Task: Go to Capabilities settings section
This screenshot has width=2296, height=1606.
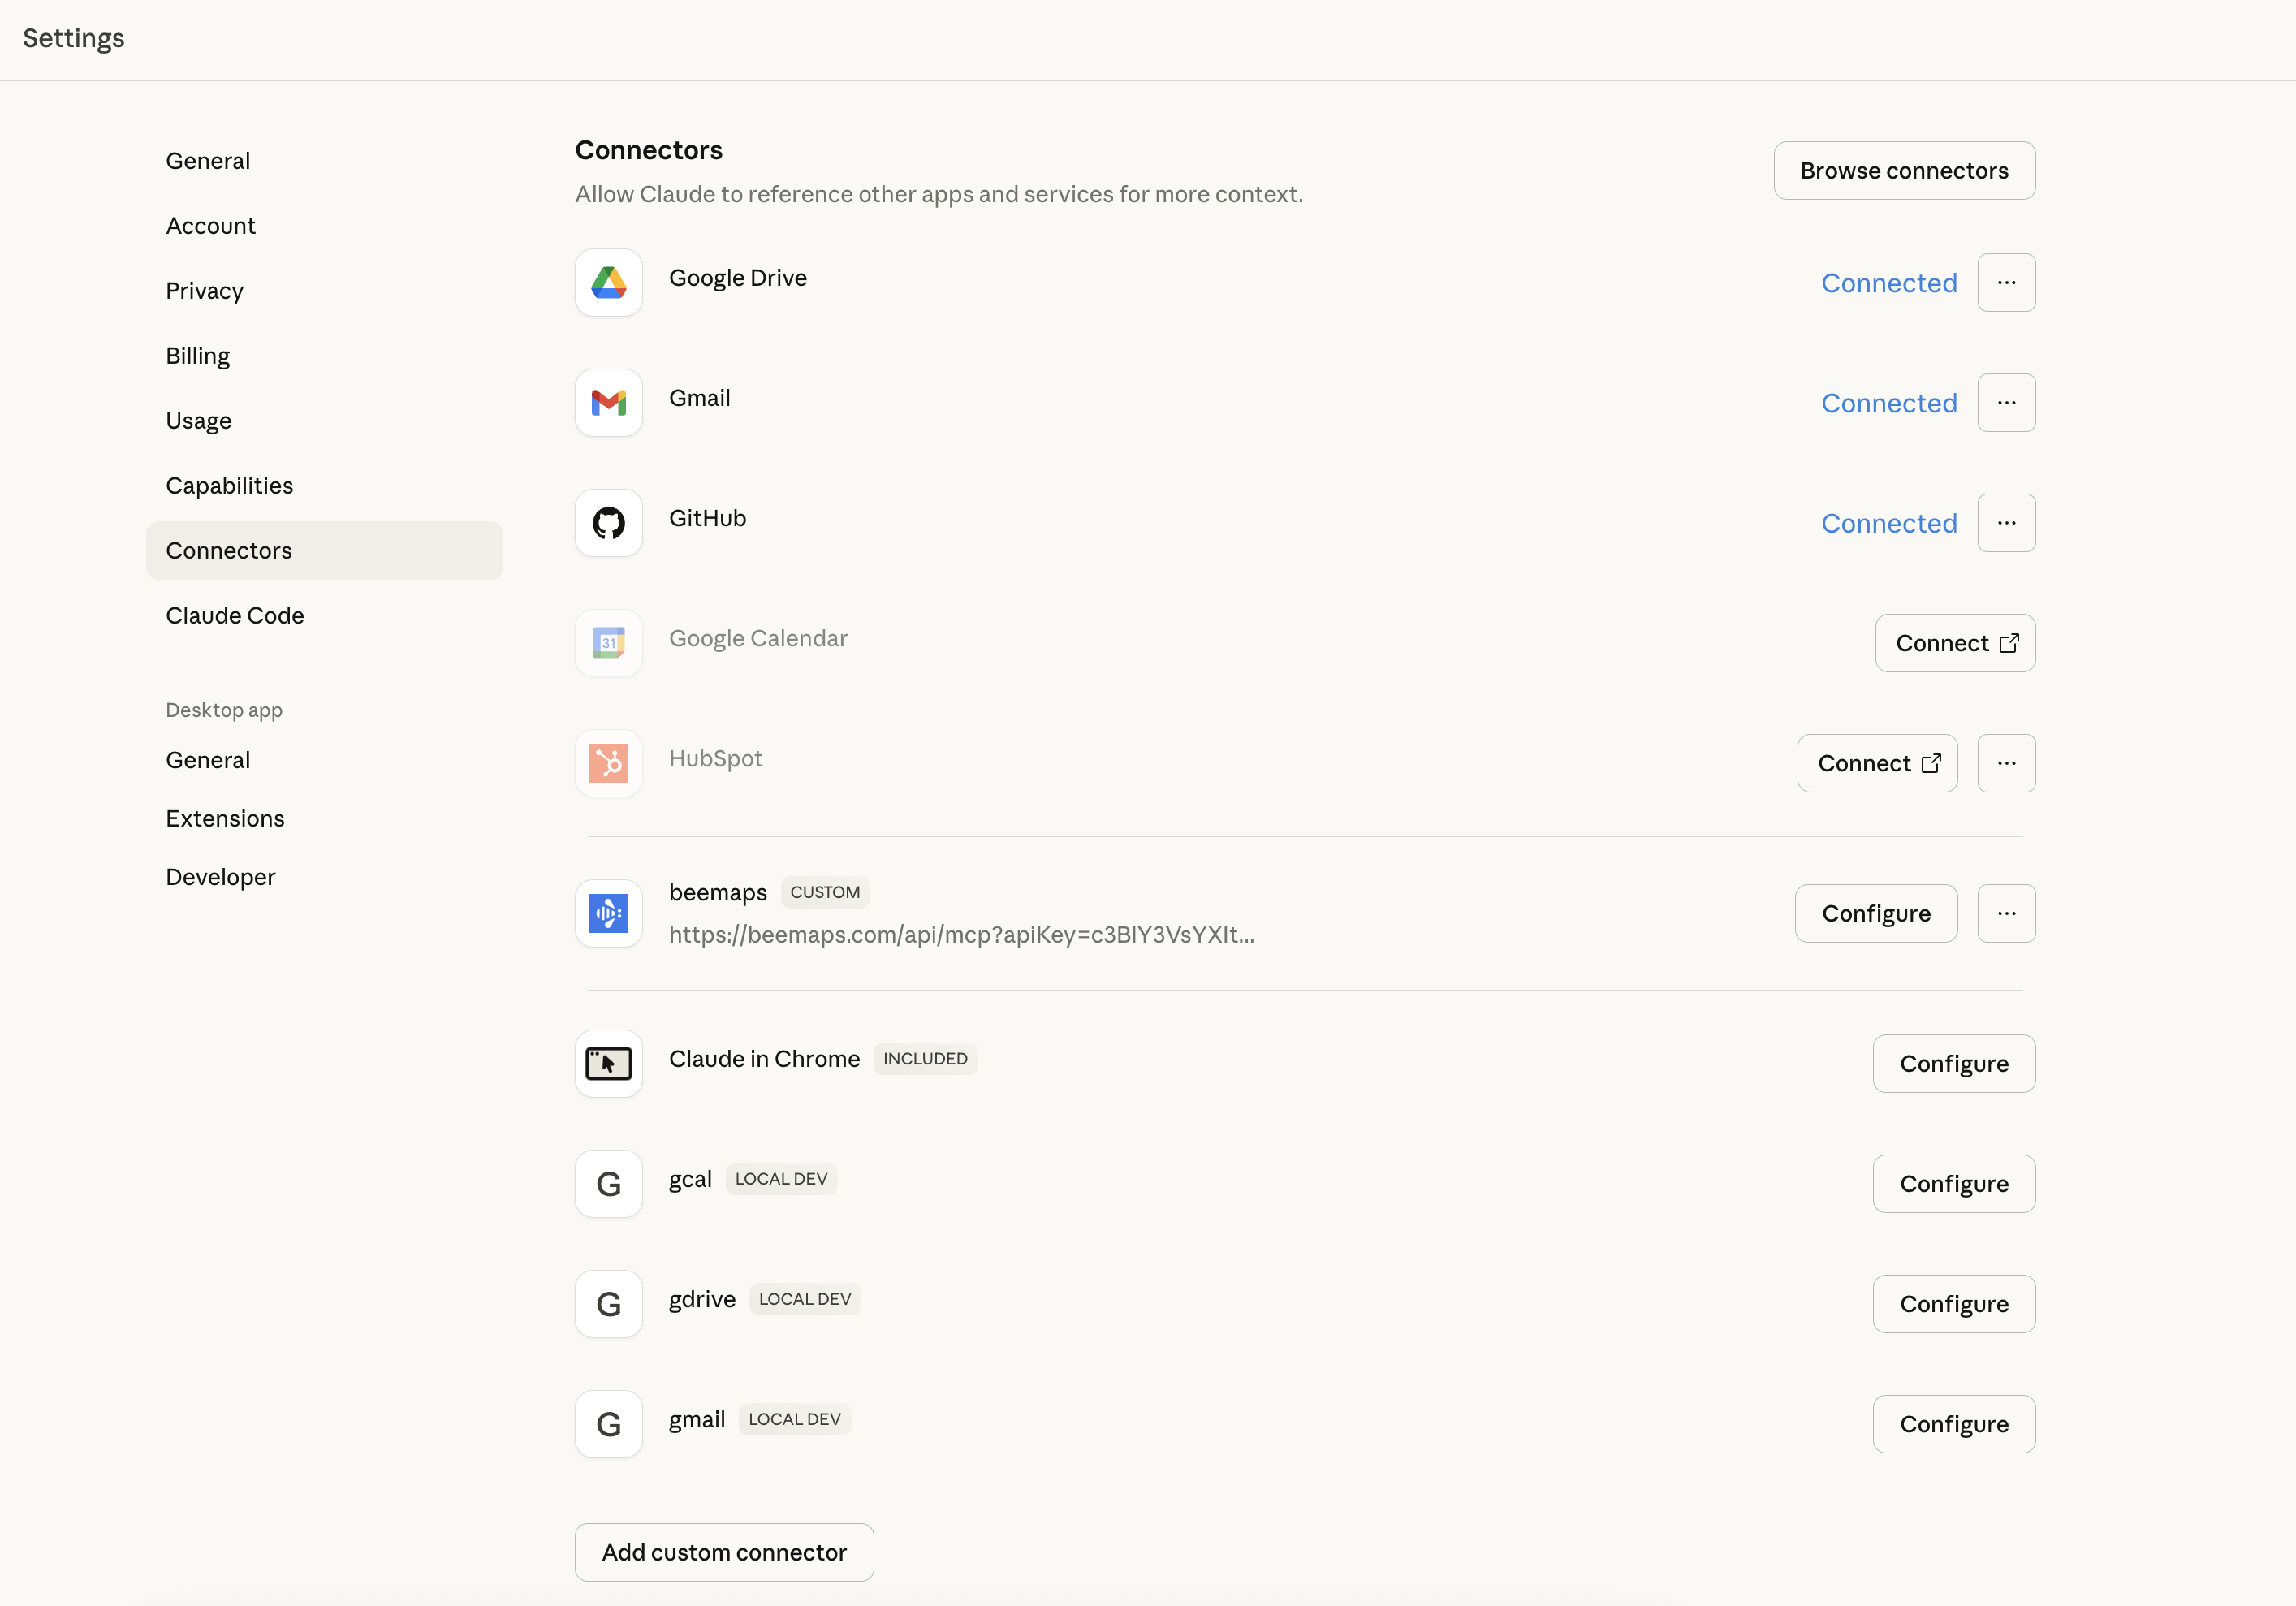Action: coord(229,486)
